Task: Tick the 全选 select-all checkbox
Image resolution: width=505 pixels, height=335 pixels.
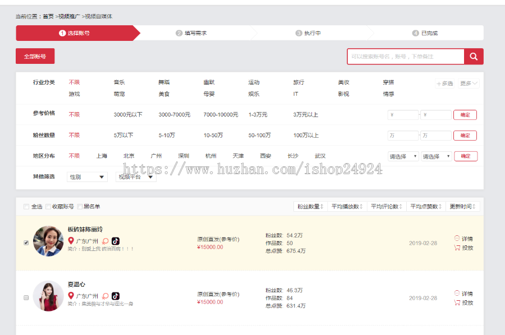Action: click(26, 207)
